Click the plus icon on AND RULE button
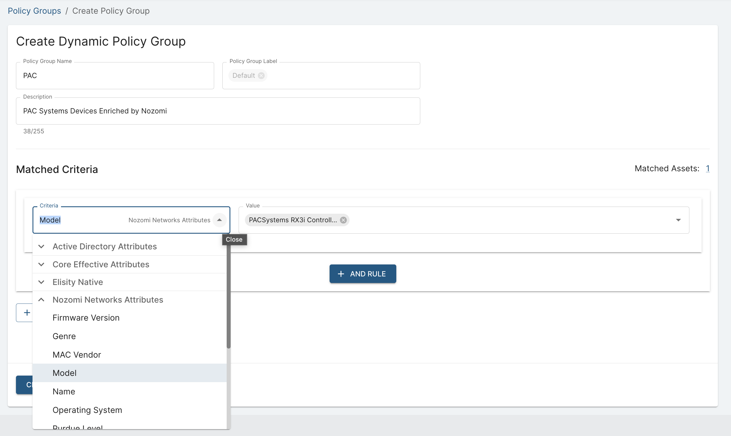 tap(341, 274)
